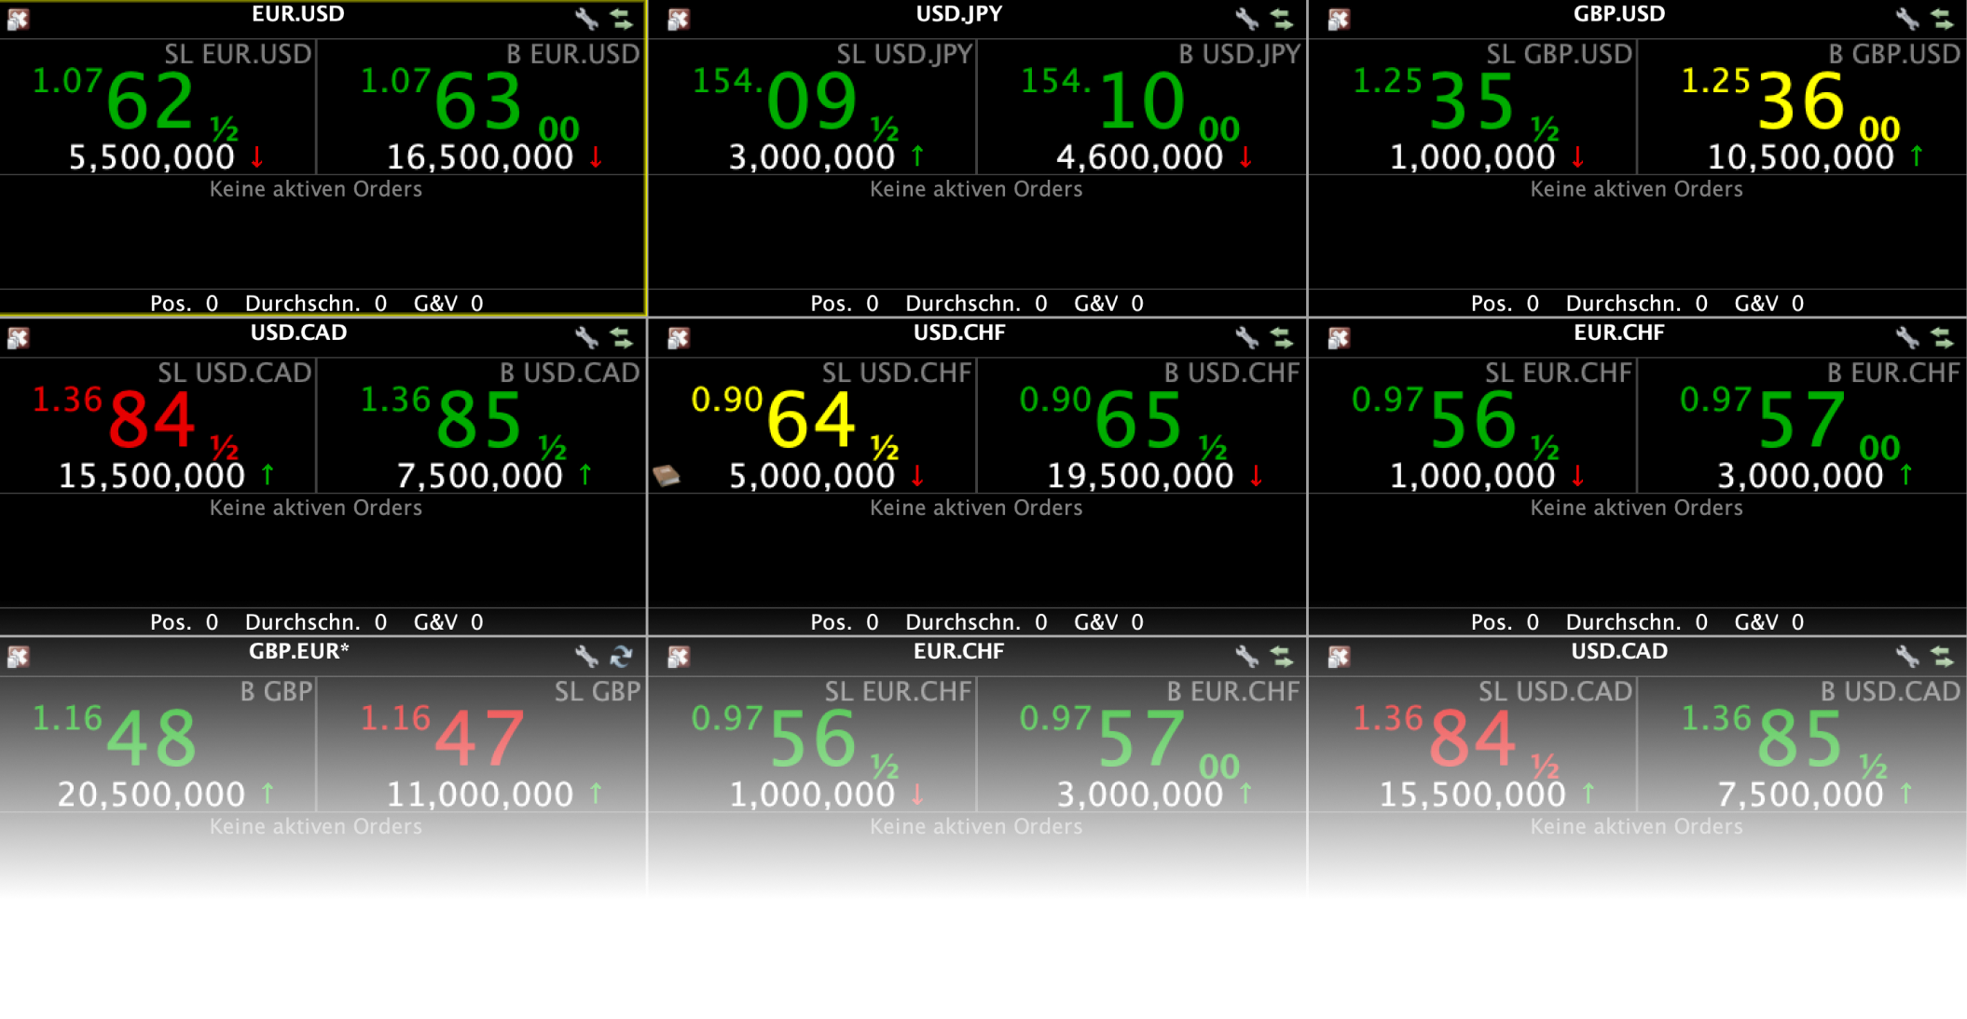Open wrench settings of faded EUR.CHF panel
1967x1019 pixels.
(1246, 656)
